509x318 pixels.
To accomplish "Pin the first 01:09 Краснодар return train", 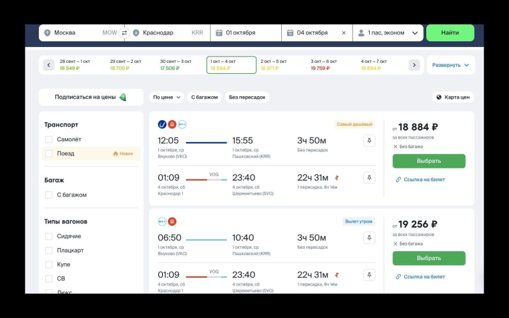I will pyautogui.click(x=369, y=178).
